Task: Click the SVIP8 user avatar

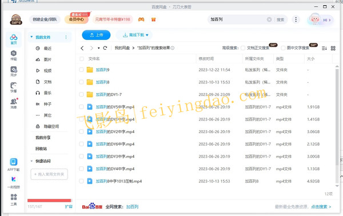Action: (16, 19)
